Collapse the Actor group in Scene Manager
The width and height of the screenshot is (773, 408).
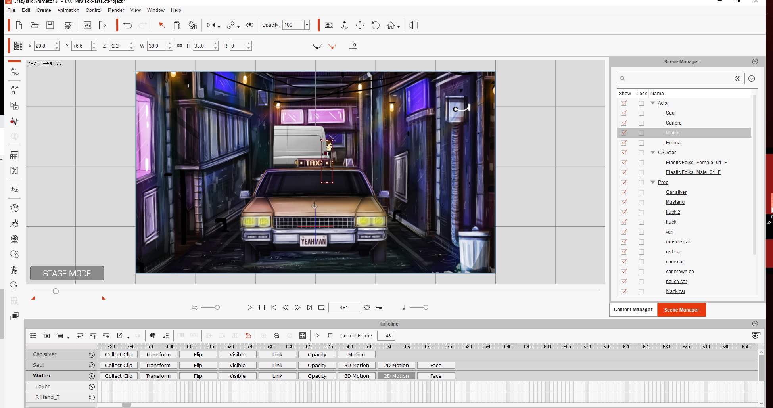(x=653, y=103)
